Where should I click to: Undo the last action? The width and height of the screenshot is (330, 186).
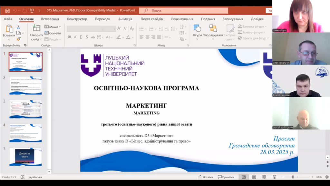click(15, 11)
